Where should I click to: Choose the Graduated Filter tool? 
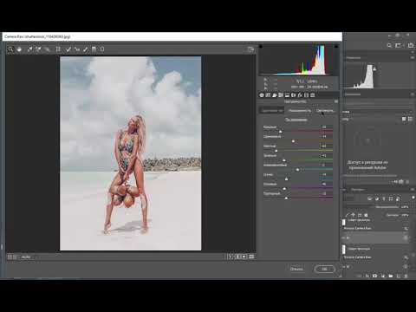click(x=94, y=49)
